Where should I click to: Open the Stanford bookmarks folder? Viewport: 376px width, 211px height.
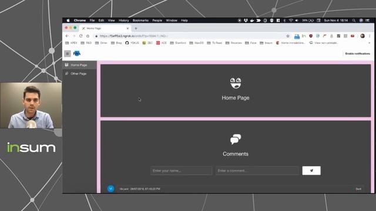pyautogui.click(x=178, y=43)
